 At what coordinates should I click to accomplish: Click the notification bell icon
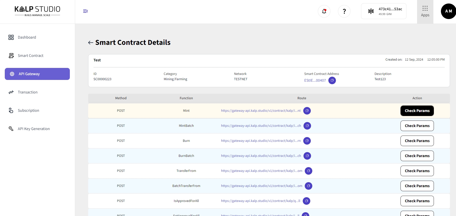coord(324,11)
